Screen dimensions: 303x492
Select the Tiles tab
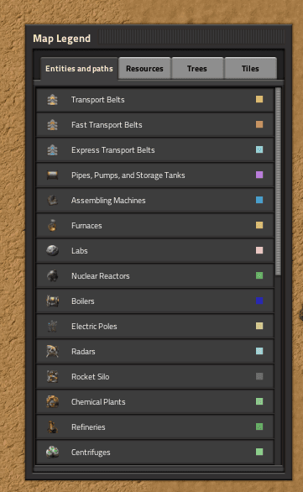[250, 68]
